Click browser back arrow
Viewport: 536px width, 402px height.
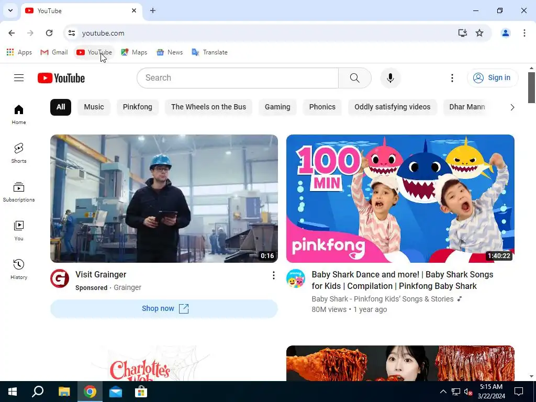pos(12,33)
